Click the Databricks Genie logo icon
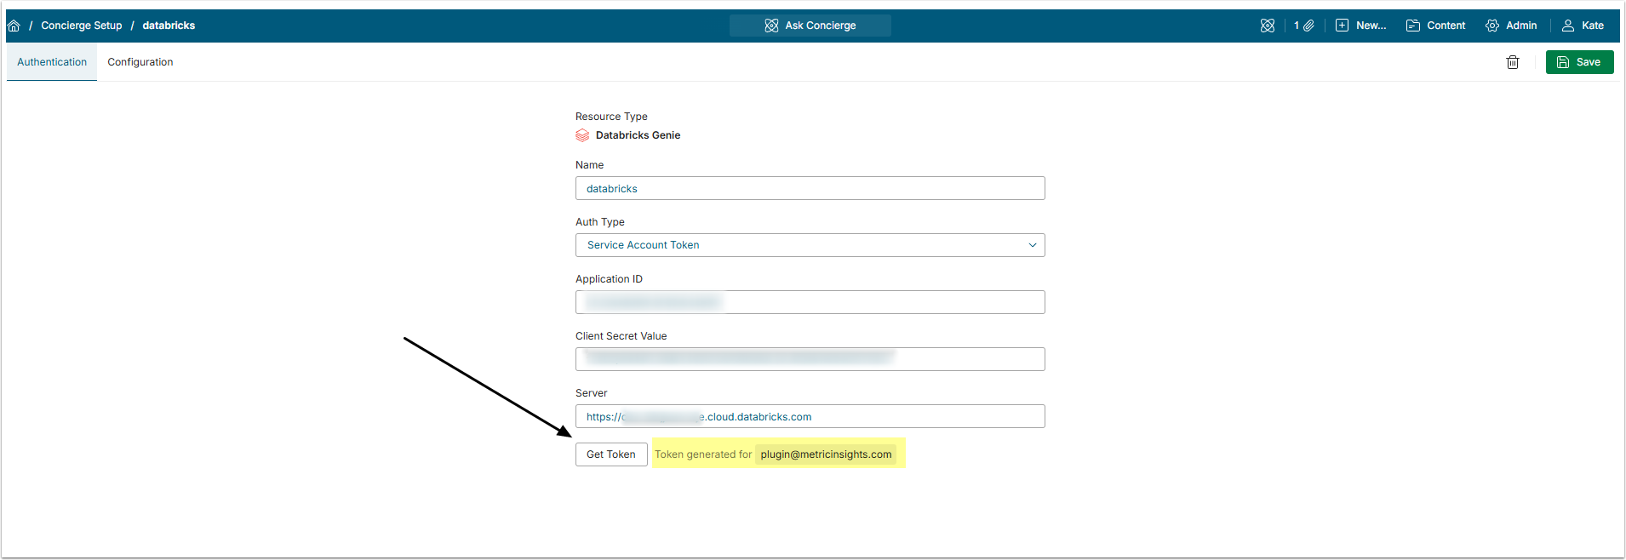Image resolution: width=1626 pixels, height=560 pixels. (582, 135)
